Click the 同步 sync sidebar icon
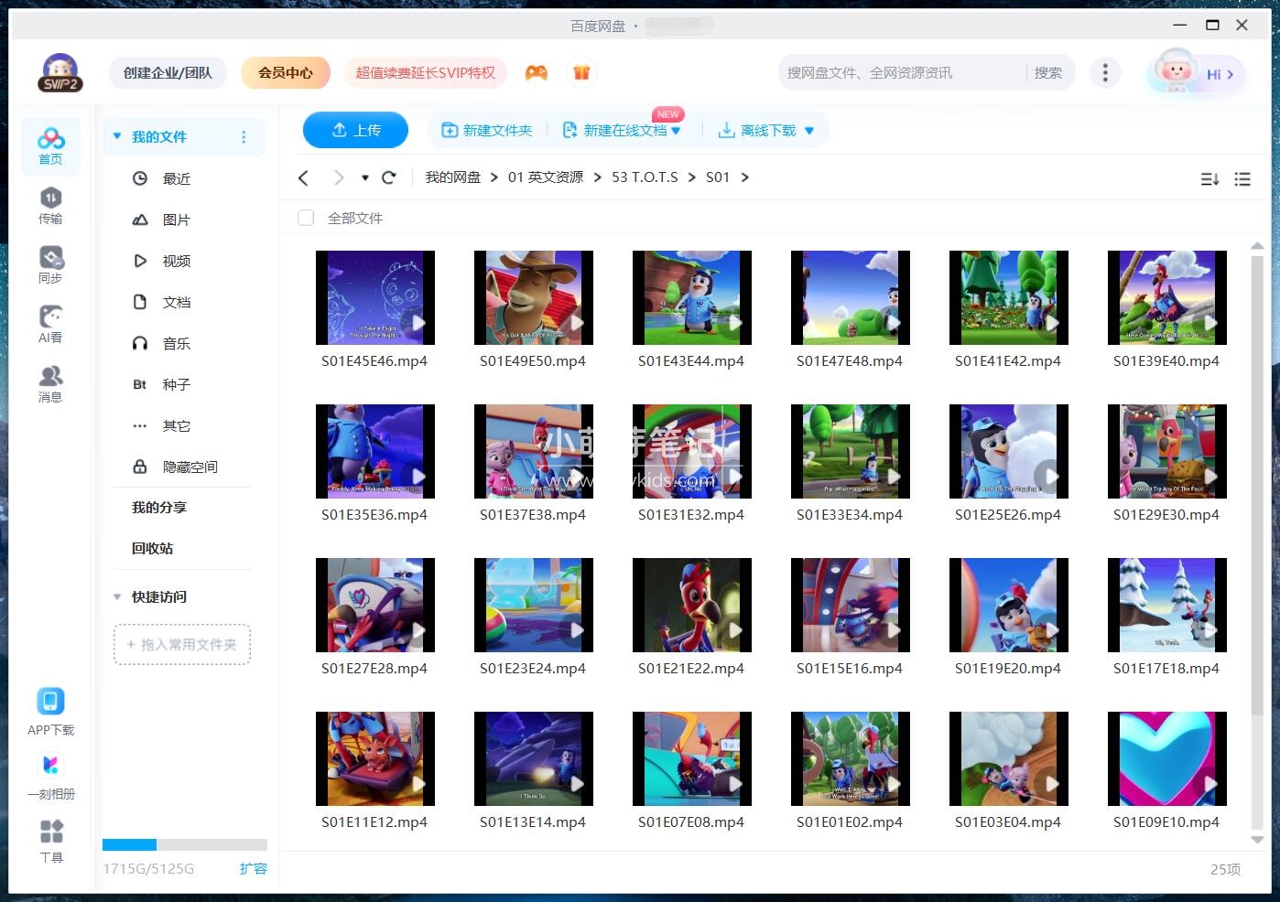 tap(50, 263)
